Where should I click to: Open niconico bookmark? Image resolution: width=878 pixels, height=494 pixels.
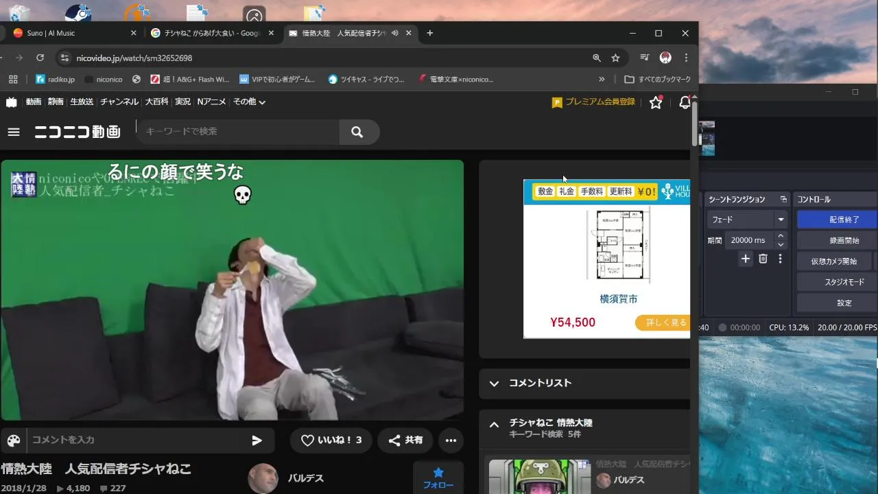[x=104, y=79]
